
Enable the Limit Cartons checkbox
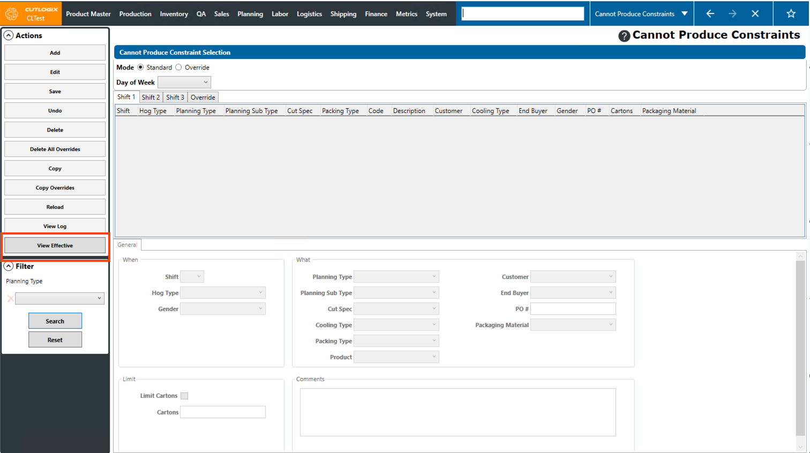point(184,396)
